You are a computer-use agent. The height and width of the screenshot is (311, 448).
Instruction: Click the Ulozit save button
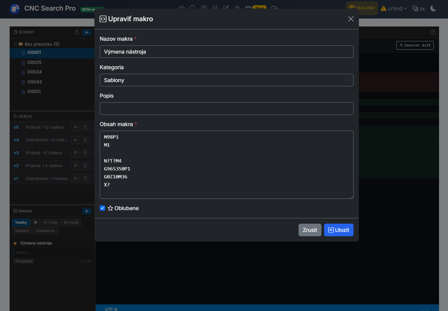tap(338, 230)
